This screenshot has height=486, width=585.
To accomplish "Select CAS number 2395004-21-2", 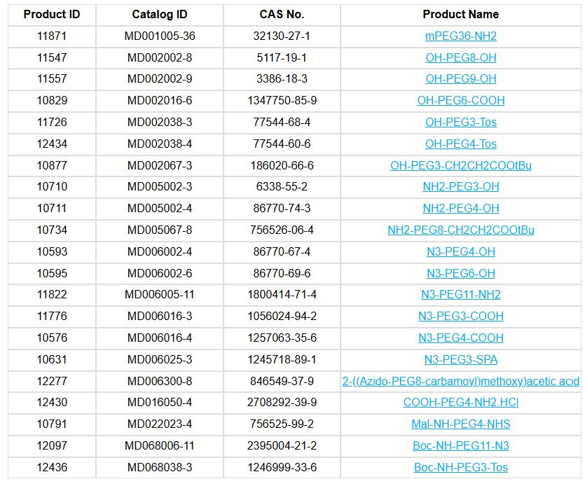I will pos(282,445).
